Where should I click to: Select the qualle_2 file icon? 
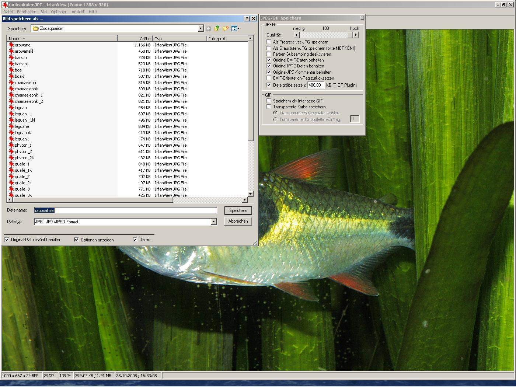click(11, 177)
